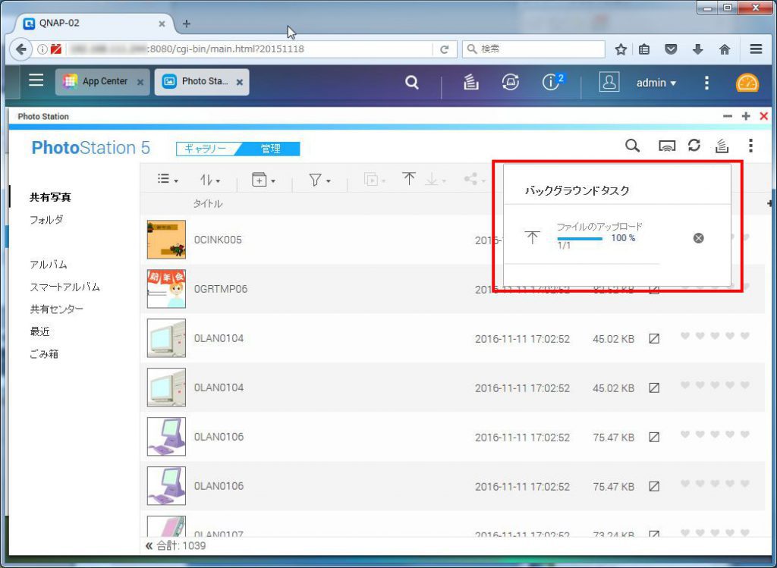The image size is (777, 568).
Task: Open the slideshow play dropdown
Action: (375, 179)
